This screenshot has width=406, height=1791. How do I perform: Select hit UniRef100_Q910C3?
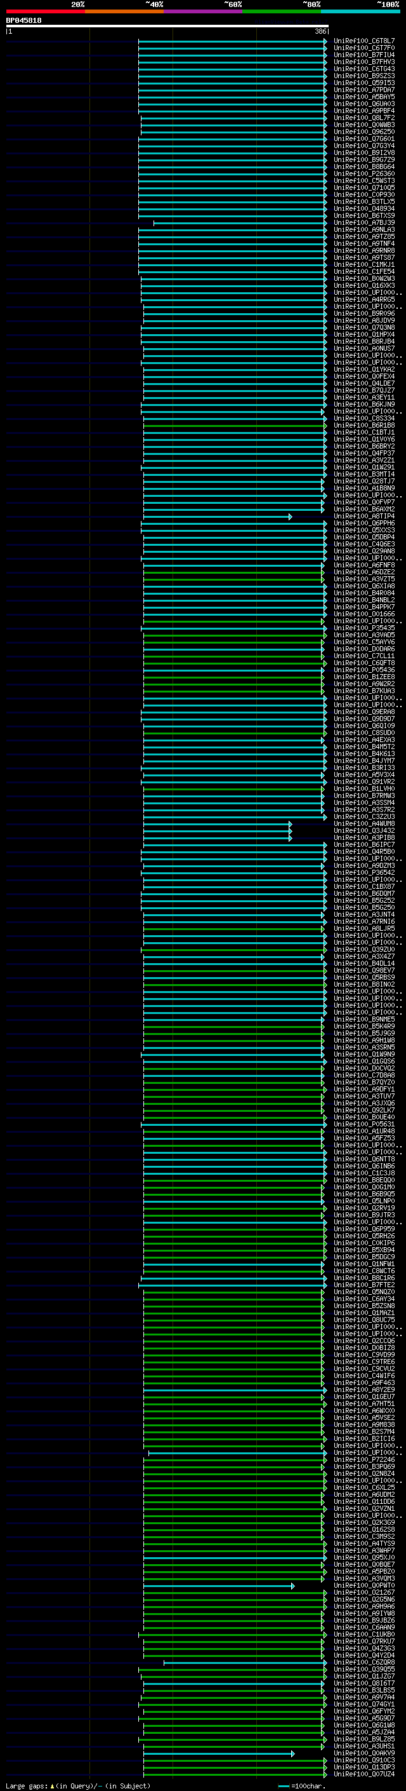[x=364, y=1761]
